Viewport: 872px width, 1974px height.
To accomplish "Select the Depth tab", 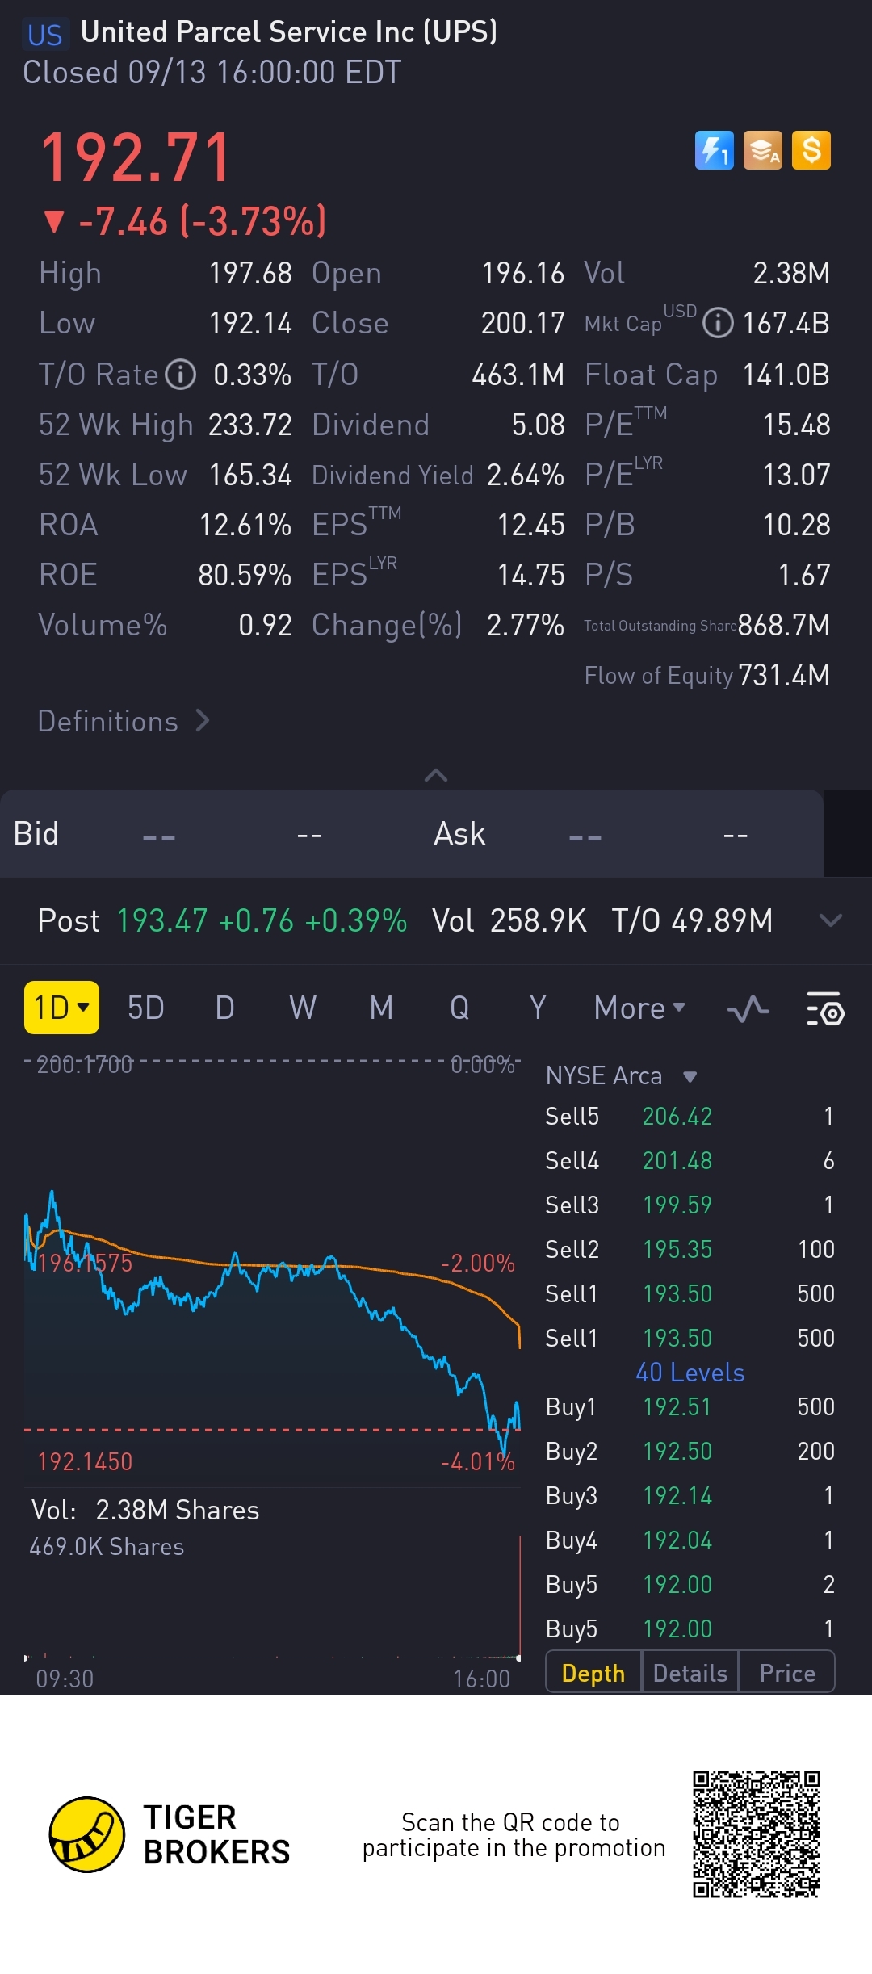I will [593, 1674].
